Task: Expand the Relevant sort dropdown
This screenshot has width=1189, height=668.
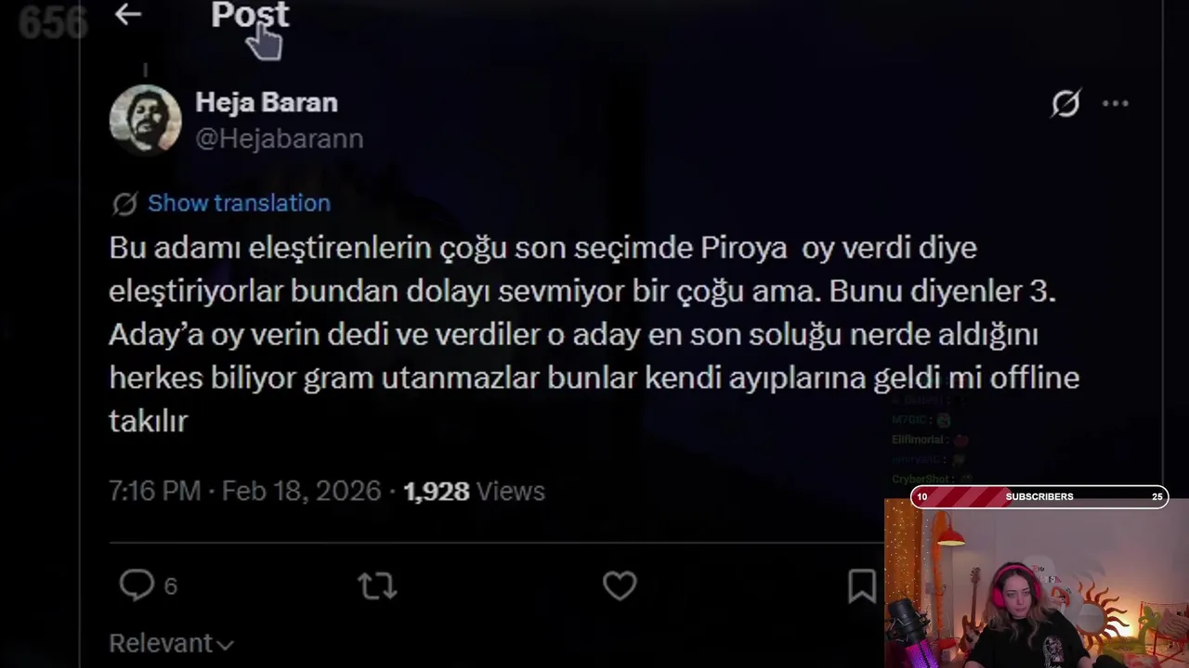Action: coord(171,643)
